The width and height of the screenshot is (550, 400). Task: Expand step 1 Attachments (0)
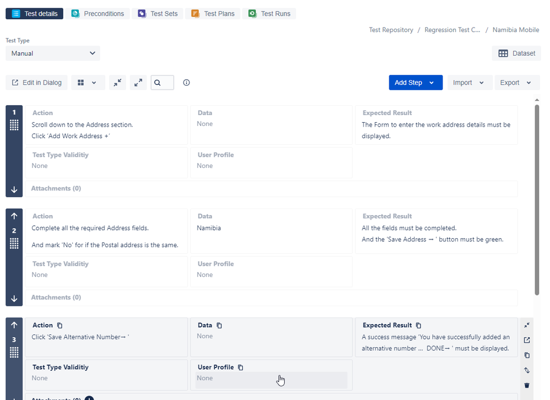[56, 188]
